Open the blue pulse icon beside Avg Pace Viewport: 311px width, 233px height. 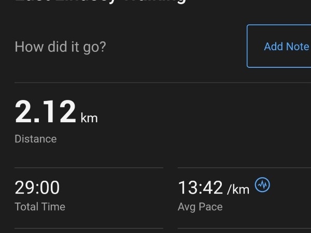[262, 185]
